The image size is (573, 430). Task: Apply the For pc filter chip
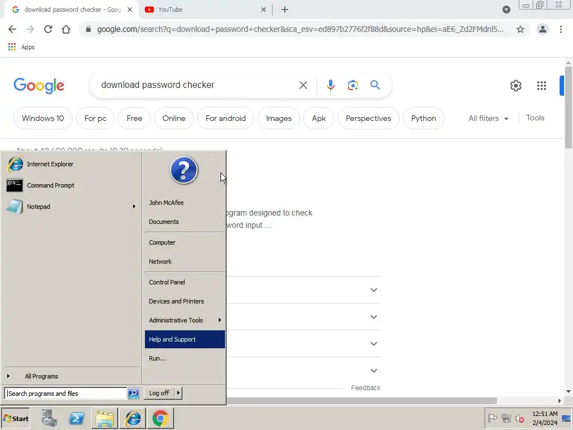[95, 119]
